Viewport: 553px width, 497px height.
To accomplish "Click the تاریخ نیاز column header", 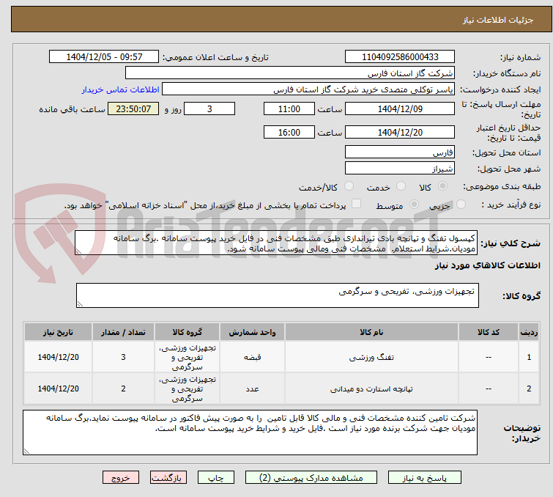I will tap(58, 332).
